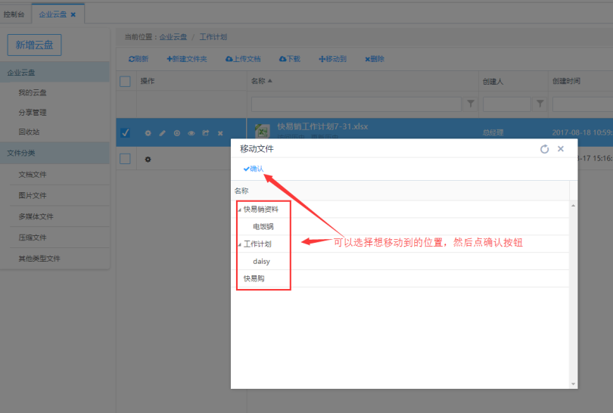Click the 上传文档 upload toolbar button
This screenshot has width=613, height=413.
point(243,58)
